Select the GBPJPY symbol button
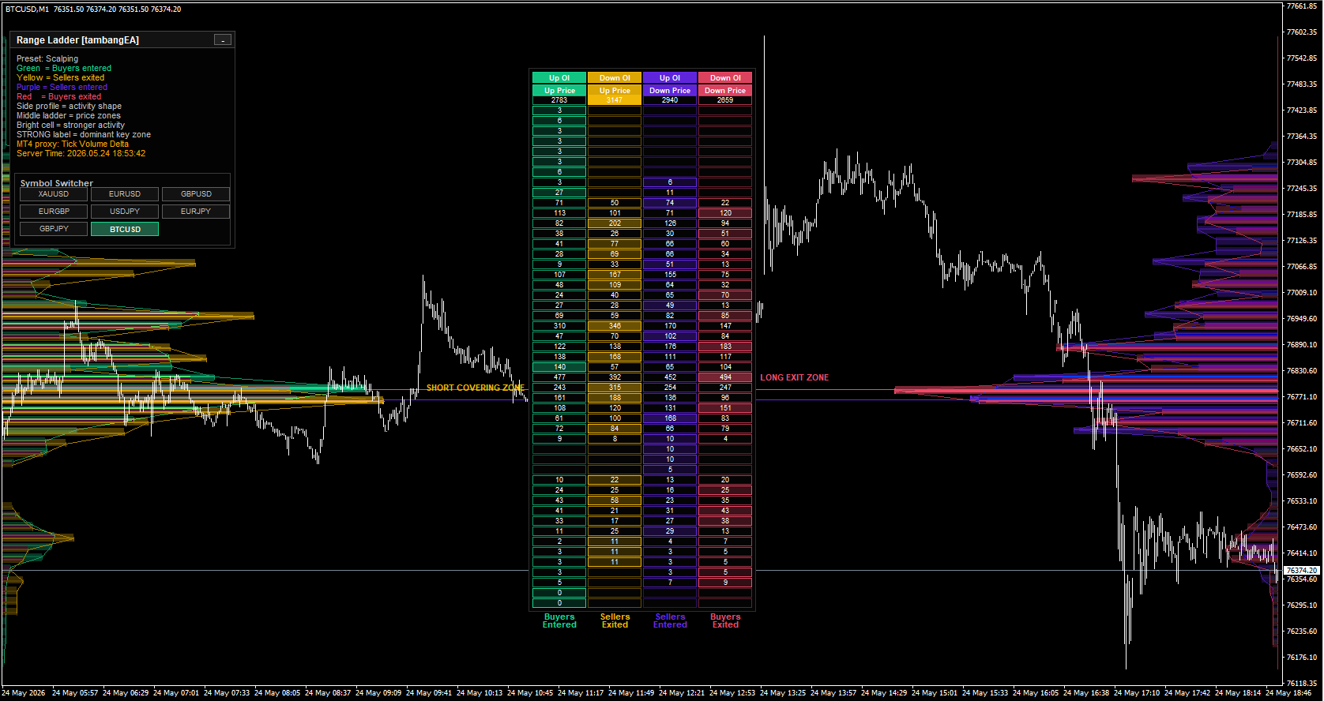 54,229
